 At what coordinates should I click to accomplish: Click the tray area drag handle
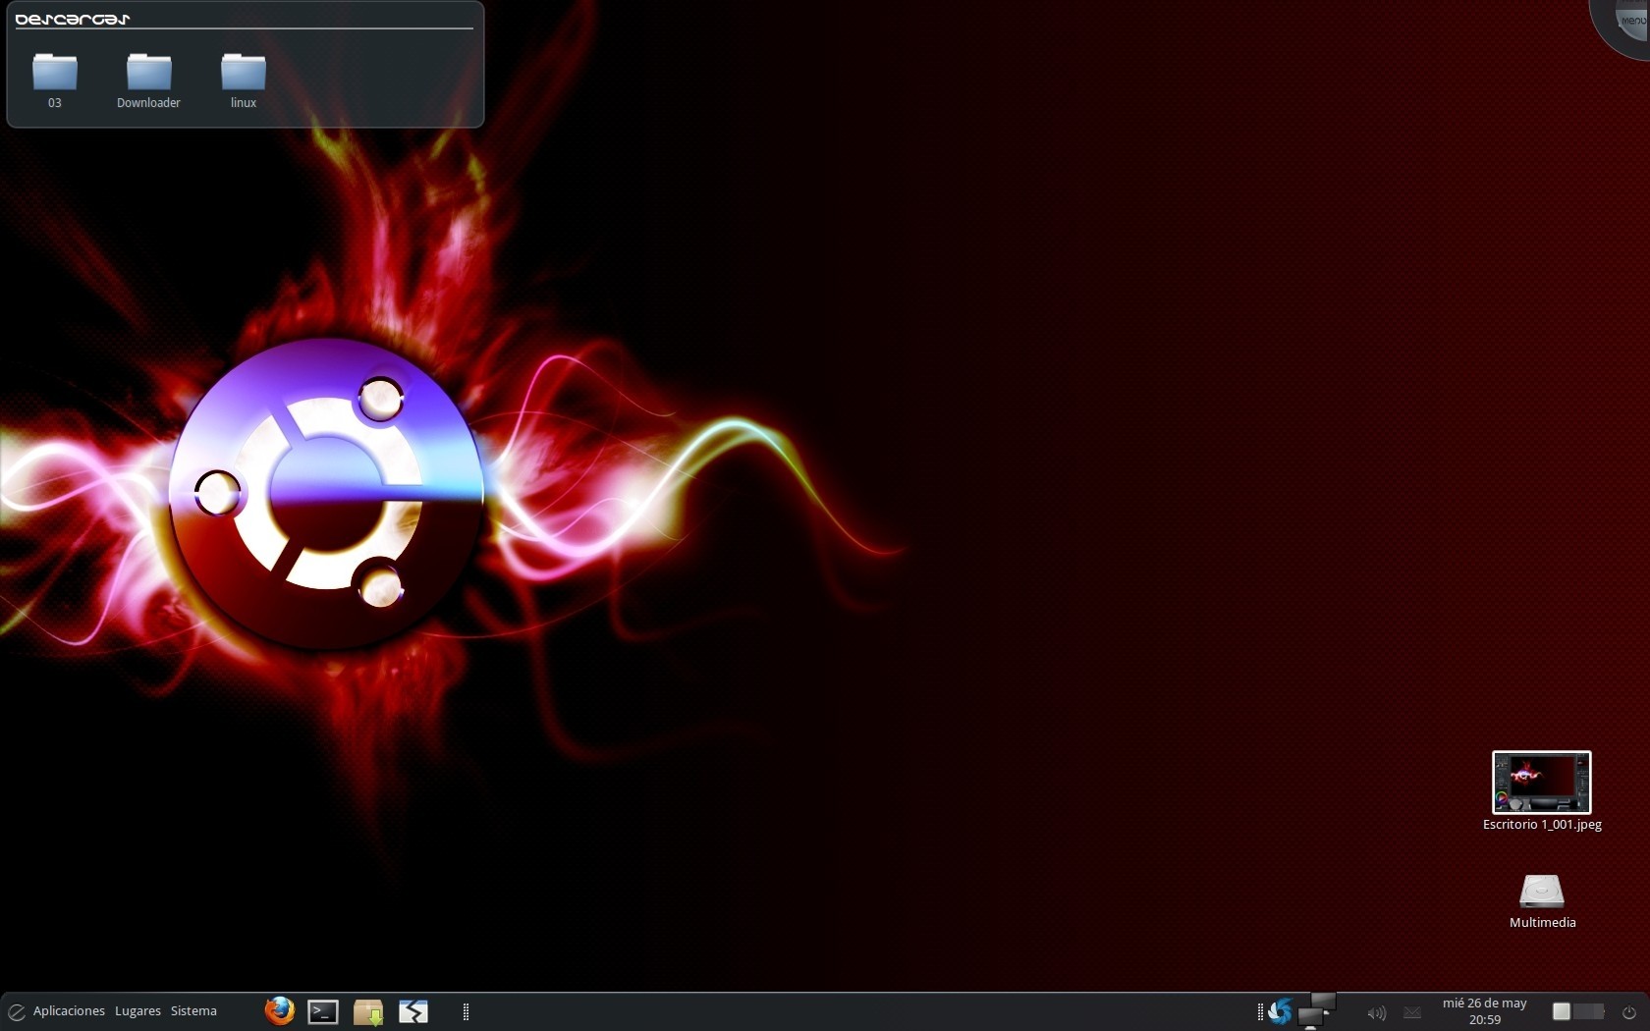(x=1260, y=1012)
